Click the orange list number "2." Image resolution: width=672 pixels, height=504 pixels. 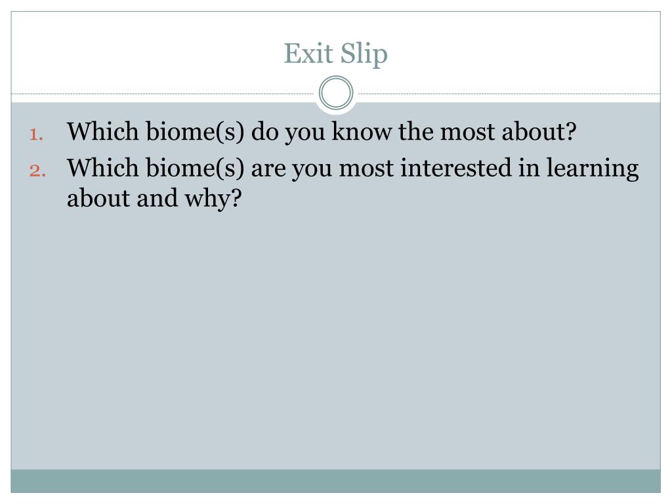pos(37,171)
